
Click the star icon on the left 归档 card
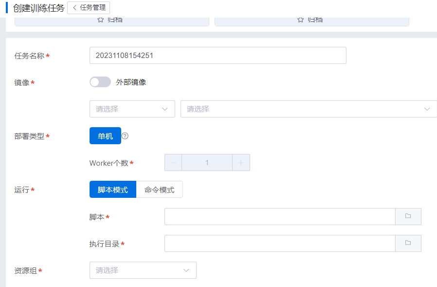[x=100, y=19]
